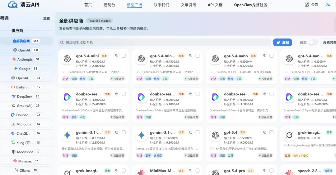Tick the gpt-5.4-pro card checkbox
Image resolution: width=336 pixels, height=175 pixels.
[x=272, y=171]
